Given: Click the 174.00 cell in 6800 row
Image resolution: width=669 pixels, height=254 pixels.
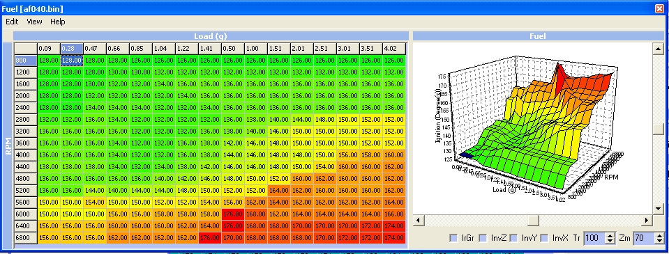Looking at the screenshot, I should (394, 238).
